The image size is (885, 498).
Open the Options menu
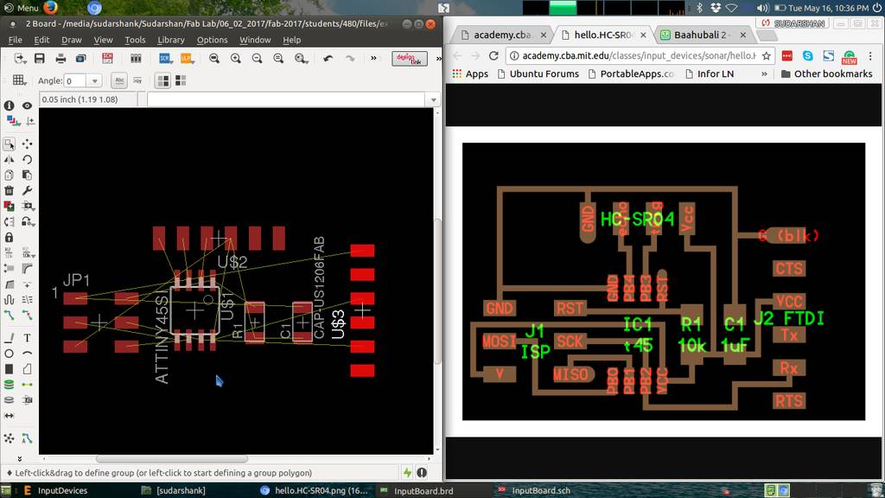pyautogui.click(x=213, y=40)
